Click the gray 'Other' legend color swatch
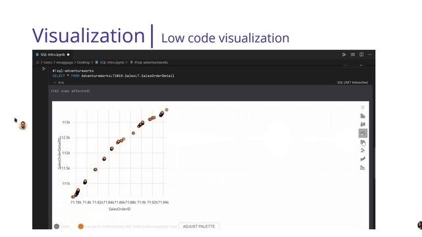Screen dimensions: 422x237 click(57, 226)
